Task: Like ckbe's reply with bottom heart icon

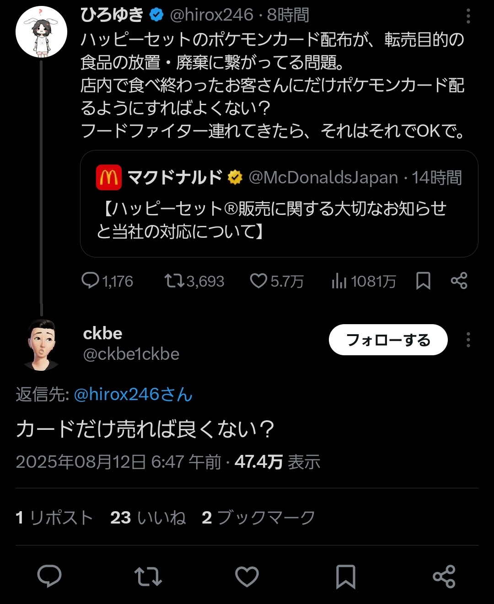Action: 247,576
